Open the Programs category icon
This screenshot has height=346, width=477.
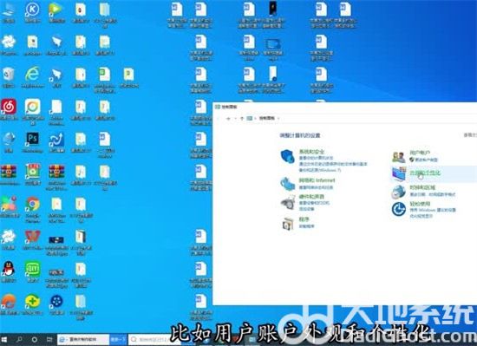coord(288,224)
